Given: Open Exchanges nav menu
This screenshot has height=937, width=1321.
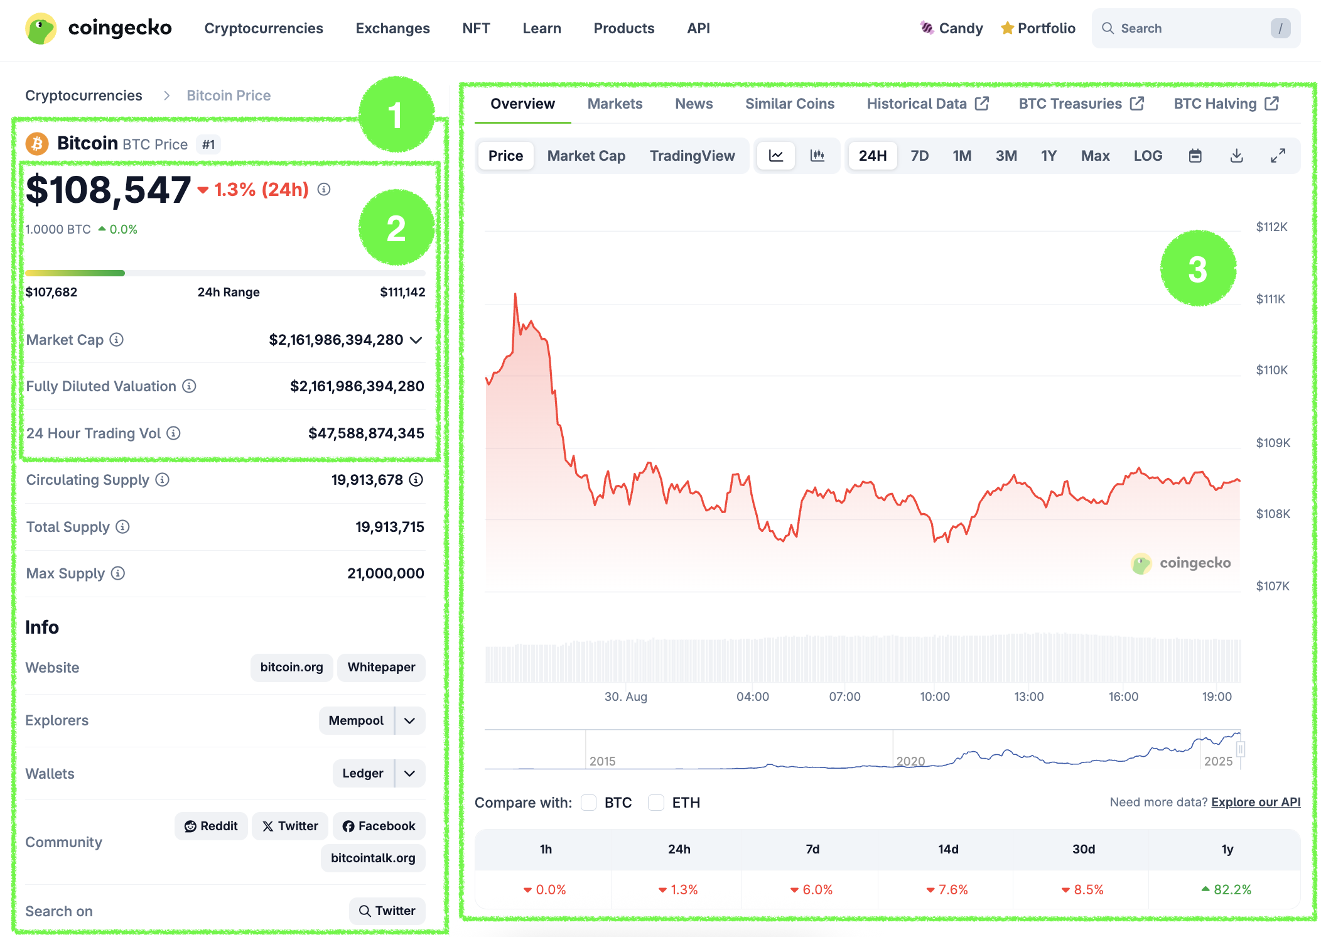Looking at the screenshot, I should pos(393,28).
